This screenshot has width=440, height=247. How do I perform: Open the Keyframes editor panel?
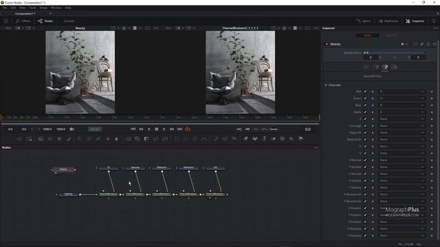(x=388, y=21)
